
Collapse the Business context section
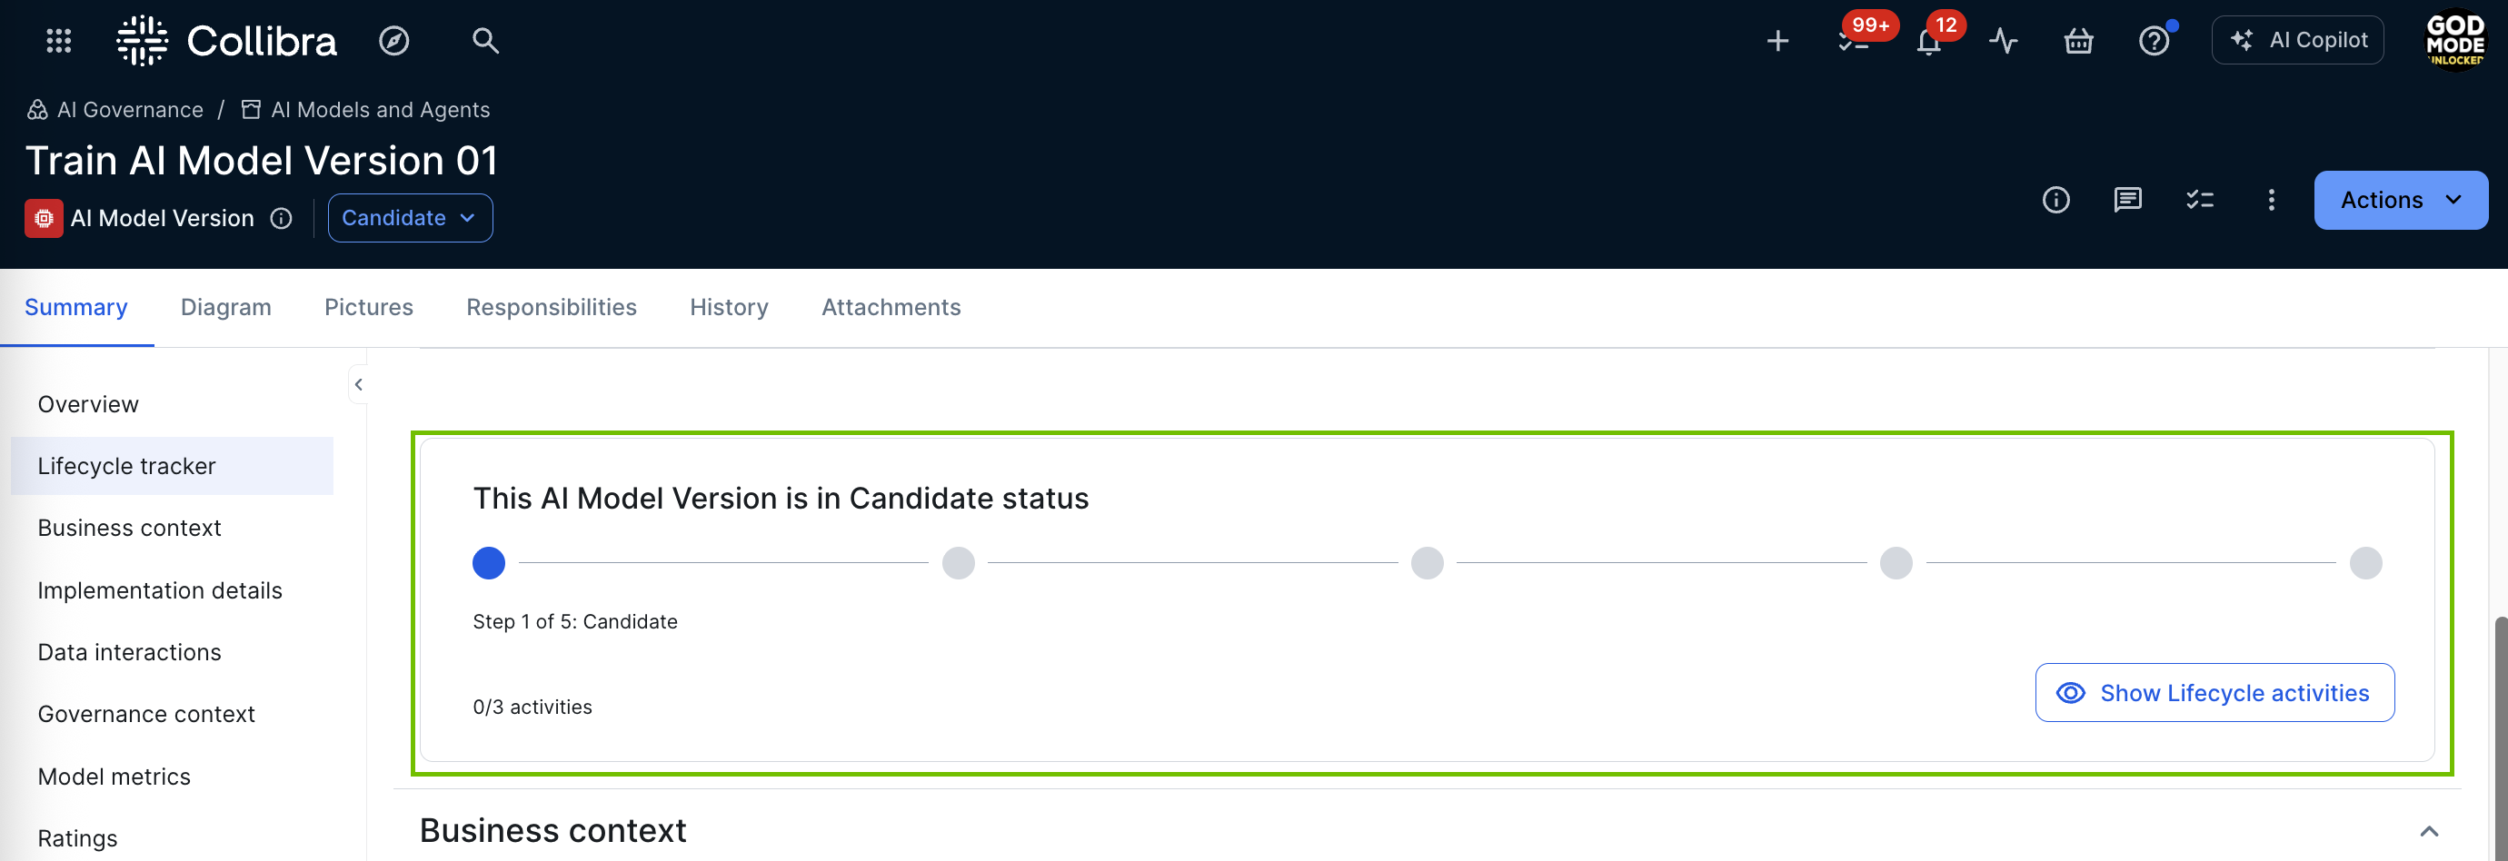[2428, 831]
